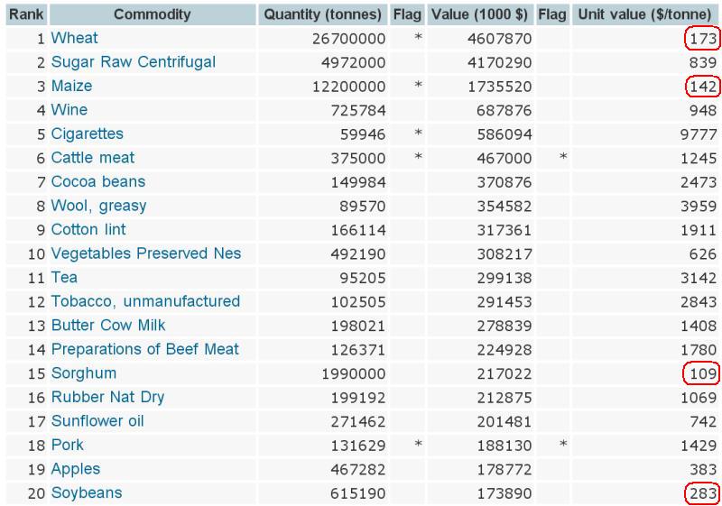Open the Cotton lint link
This screenshot has width=722, height=506.
(x=88, y=229)
